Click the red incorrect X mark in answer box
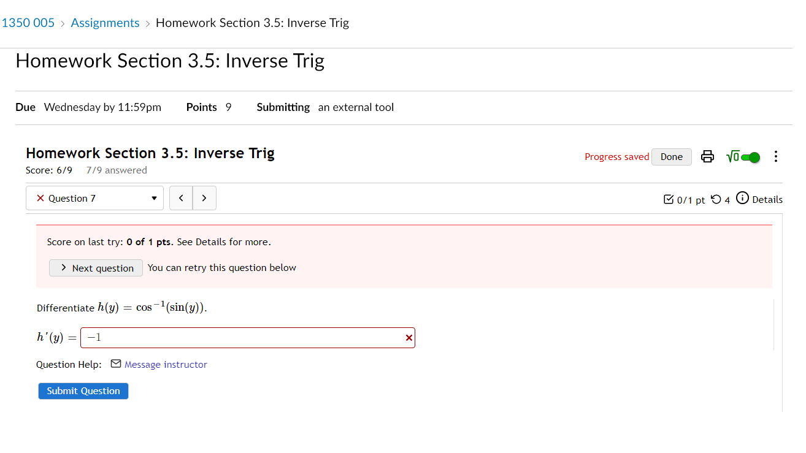 409,338
